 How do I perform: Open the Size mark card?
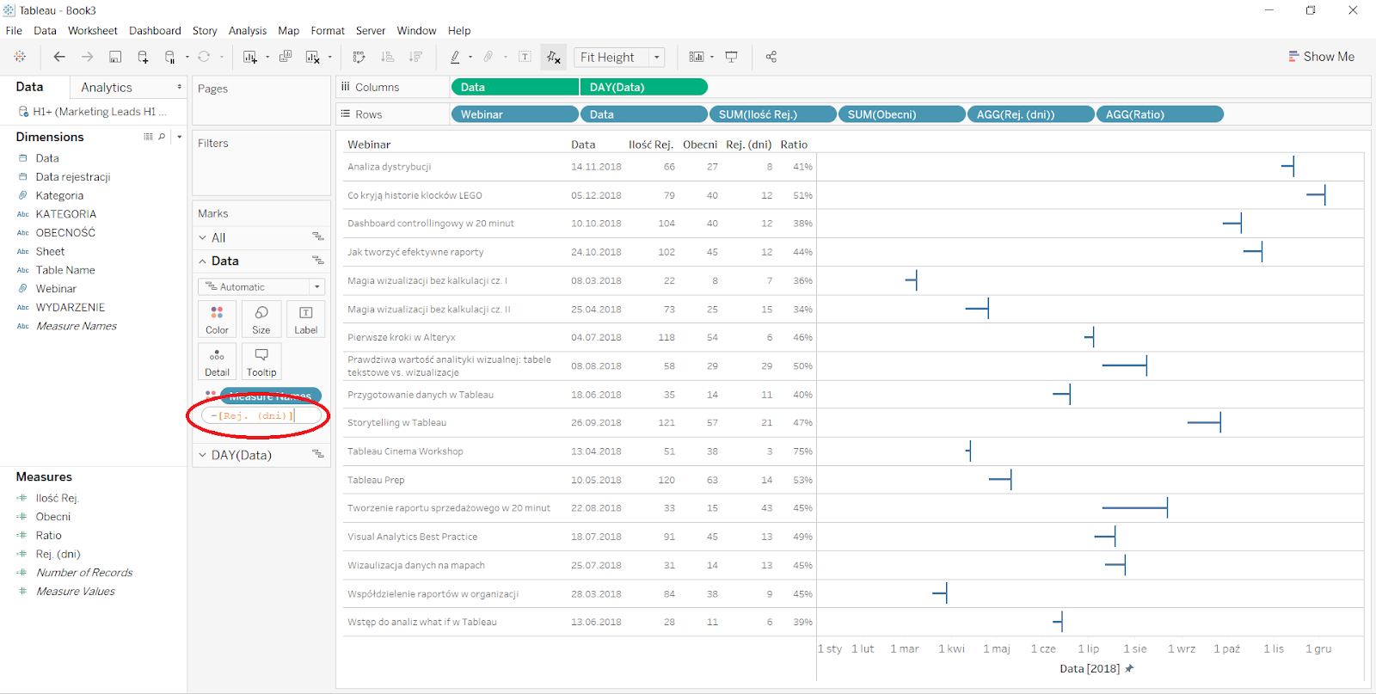[261, 319]
